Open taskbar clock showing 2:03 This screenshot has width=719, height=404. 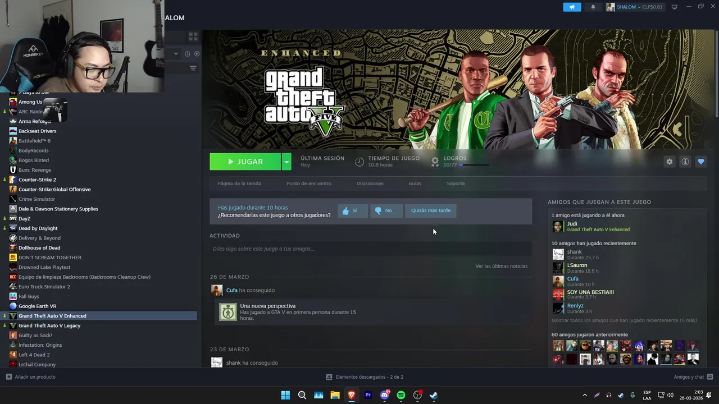coord(690,395)
